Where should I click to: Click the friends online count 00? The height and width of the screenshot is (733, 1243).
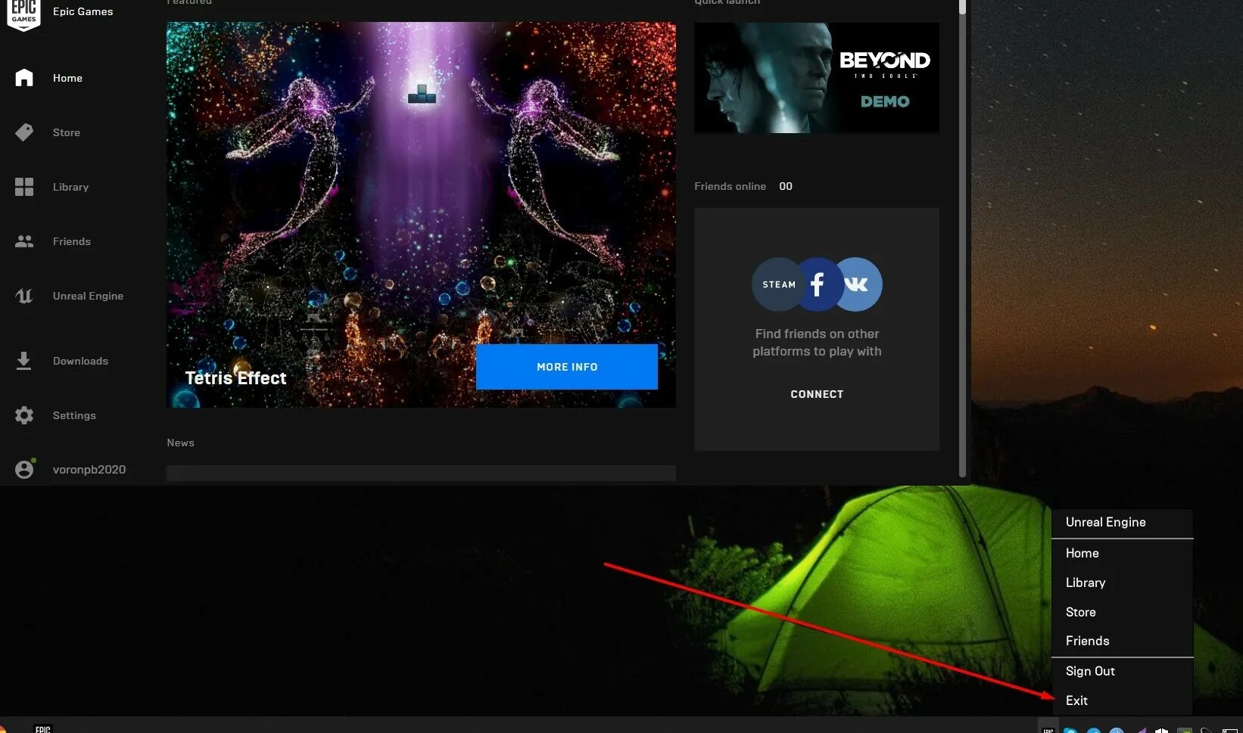(x=786, y=186)
